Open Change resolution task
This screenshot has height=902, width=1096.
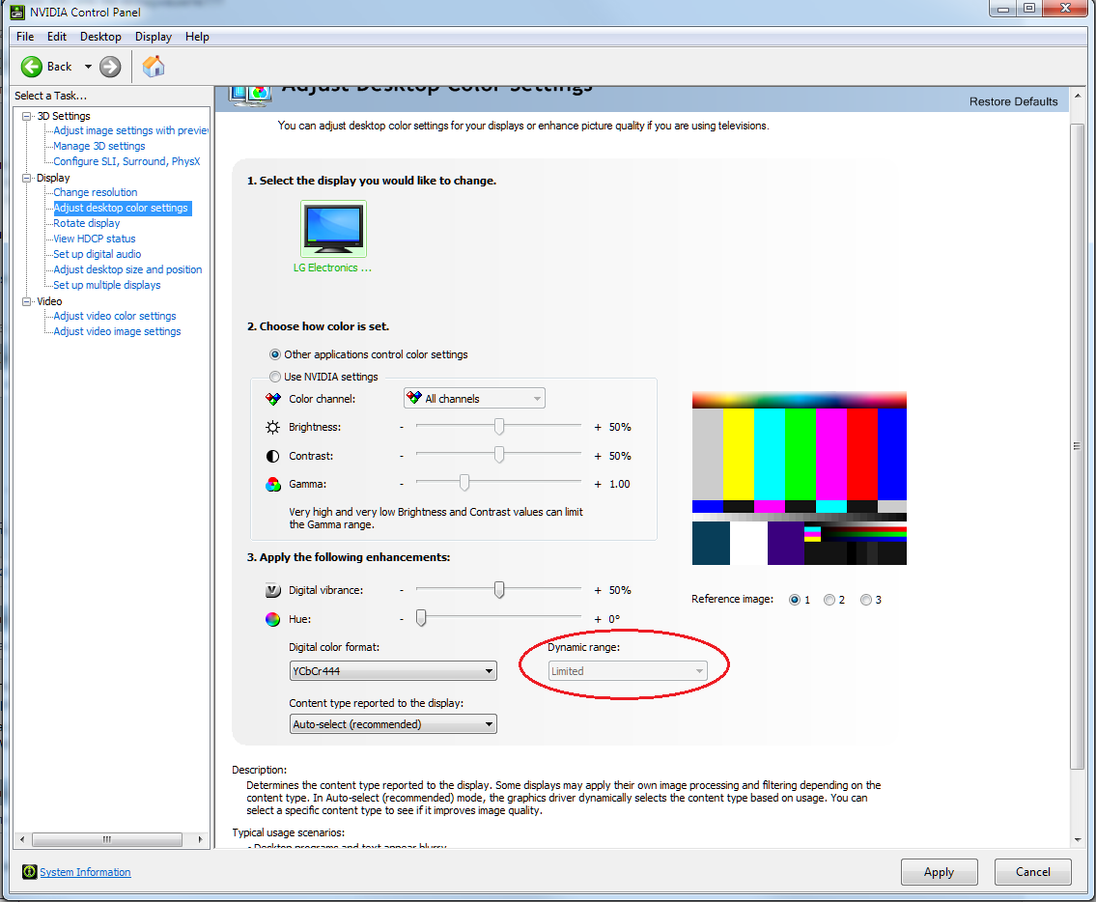95,192
